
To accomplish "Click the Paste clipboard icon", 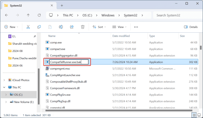I will click(50, 27).
